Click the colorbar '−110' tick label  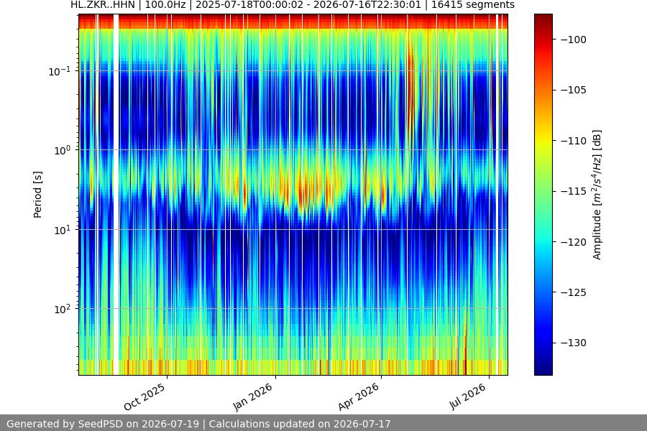[574, 141]
